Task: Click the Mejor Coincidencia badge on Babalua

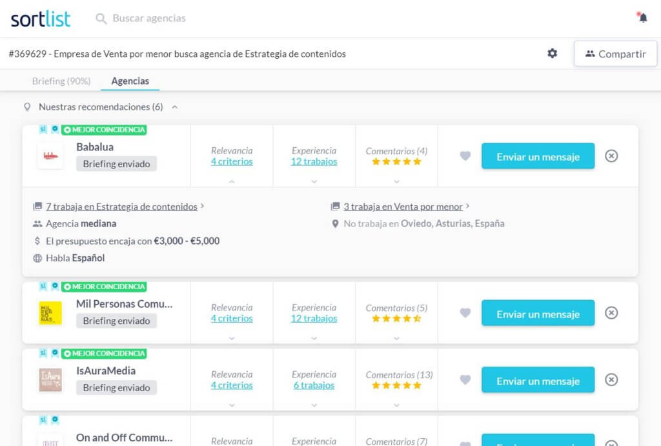Action: click(x=104, y=130)
